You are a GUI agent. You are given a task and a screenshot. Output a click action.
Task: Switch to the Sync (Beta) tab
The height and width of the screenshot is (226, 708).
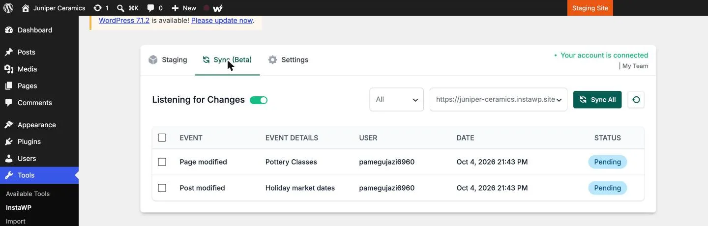tap(227, 60)
